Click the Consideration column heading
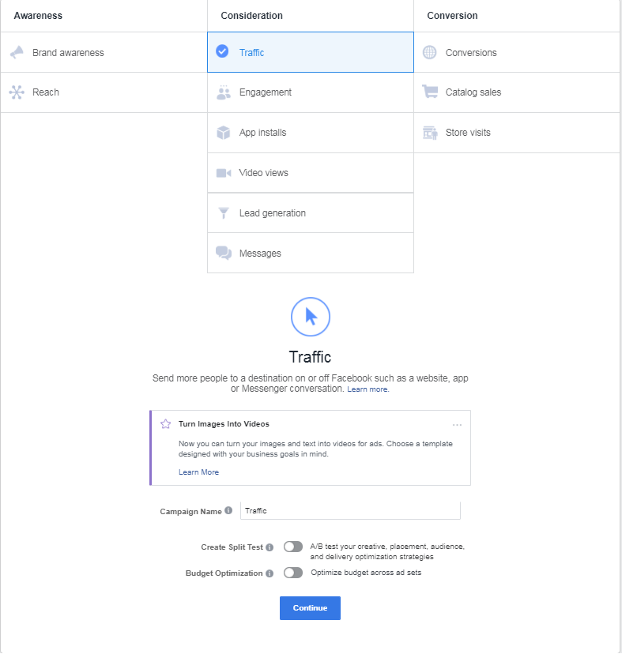The image size is (622, 654). click(x=251, y=16)
